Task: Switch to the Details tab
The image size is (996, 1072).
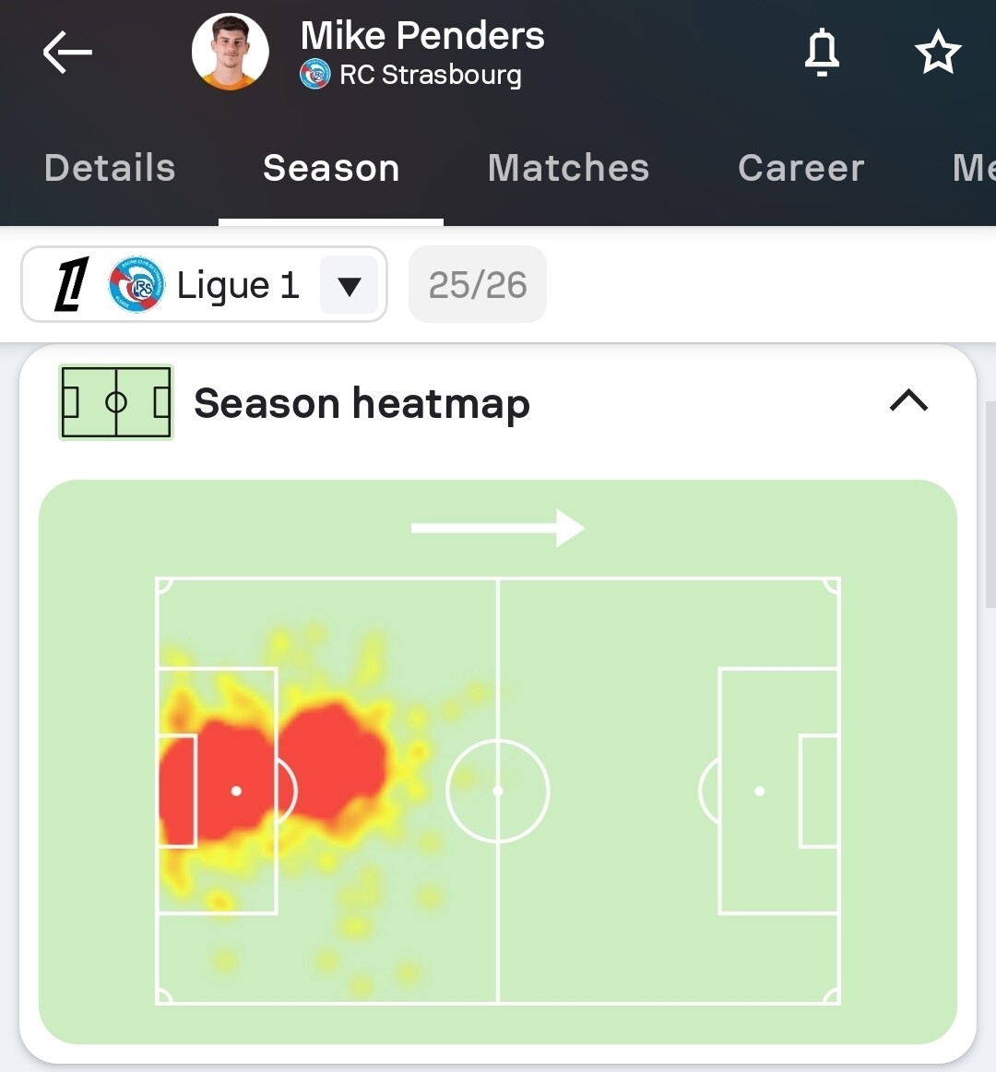Action: [110, 168]
